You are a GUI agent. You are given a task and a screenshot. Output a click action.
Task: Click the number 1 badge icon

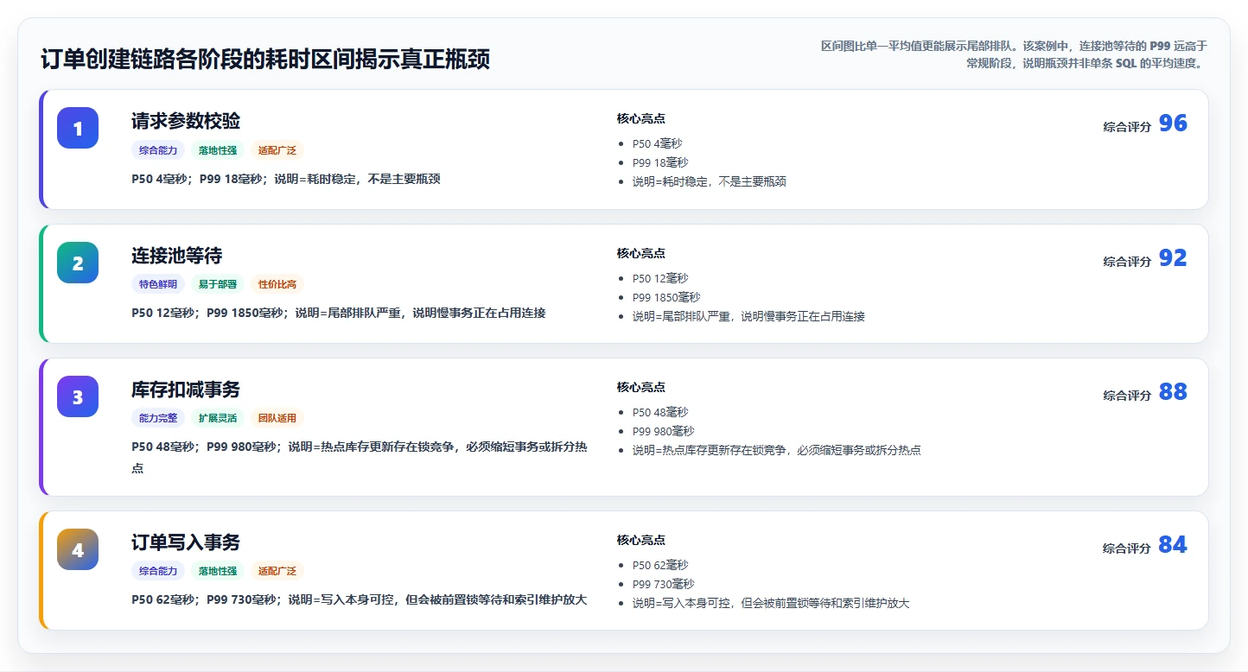pos(78,128)
